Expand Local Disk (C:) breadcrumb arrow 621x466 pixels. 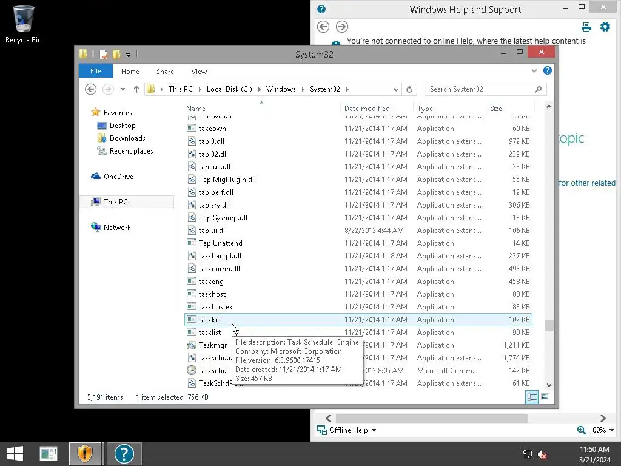259,89
